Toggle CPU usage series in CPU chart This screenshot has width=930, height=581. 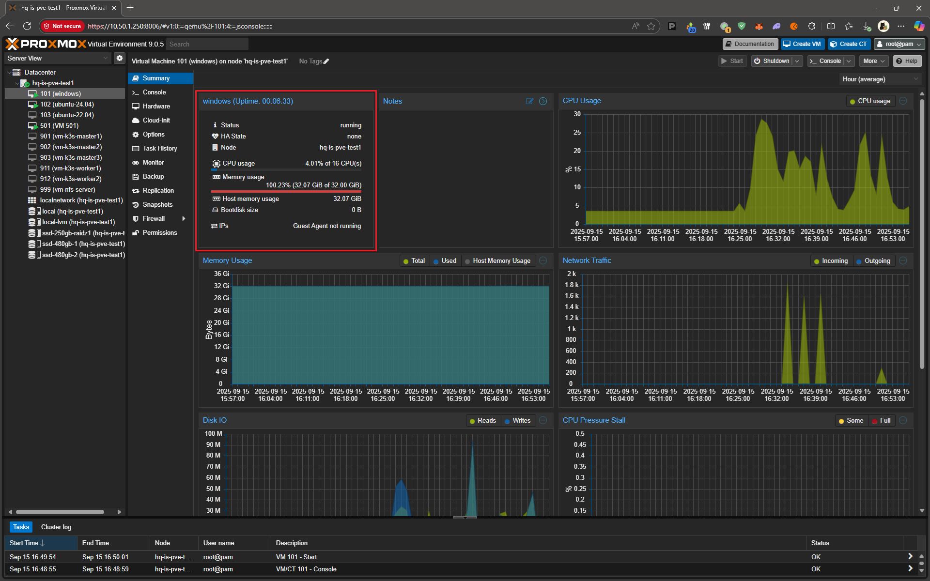point(870,101)
